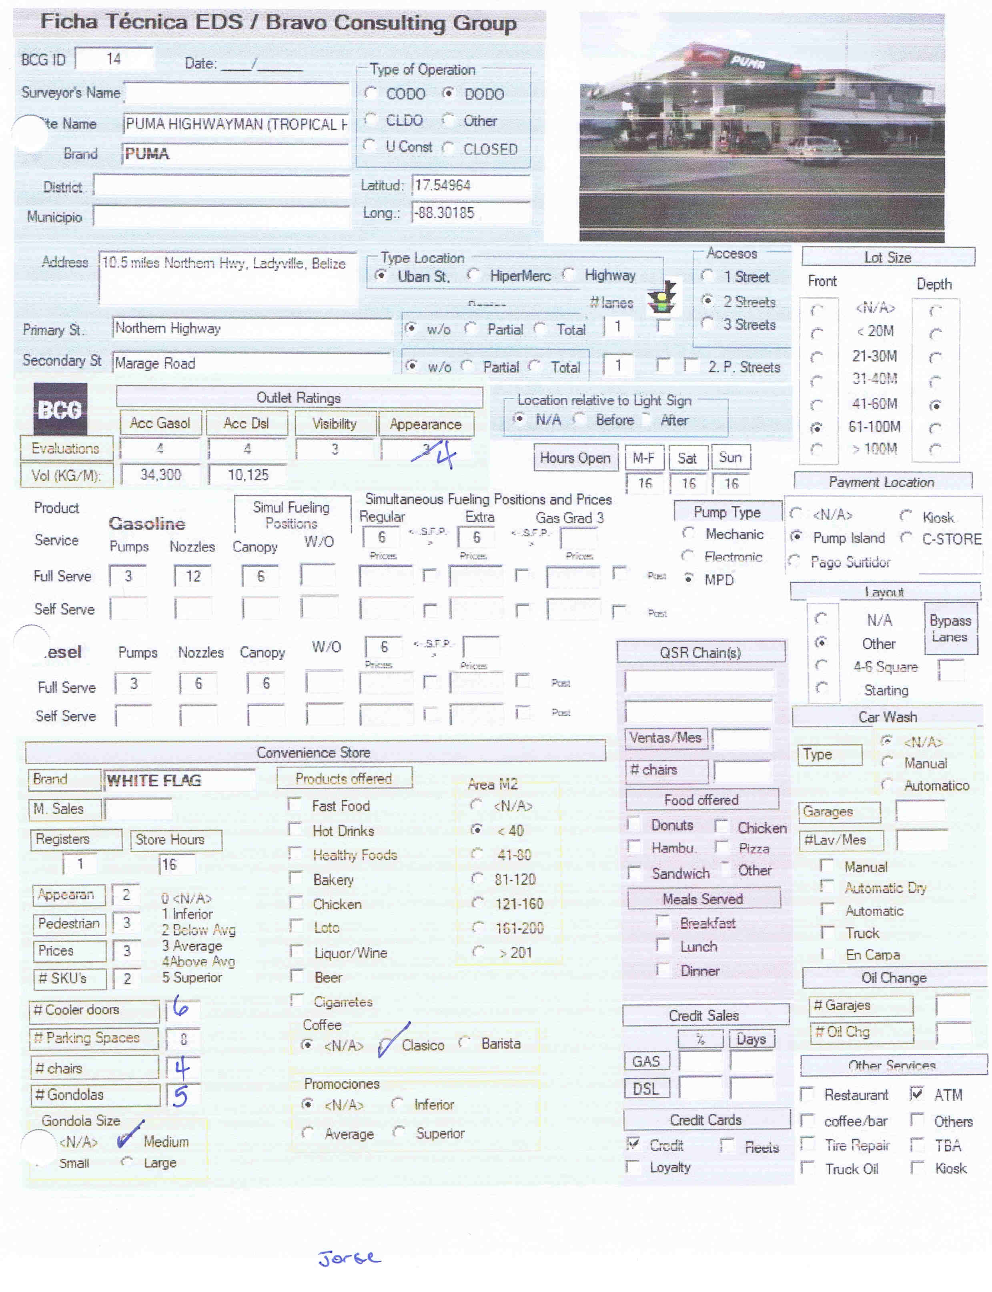The height and width of the screenshot is (1292, 992).
Task: Click the Long. field -88.30185
Action: 471,213
